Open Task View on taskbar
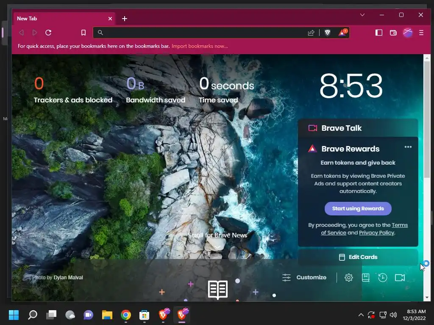This screenshot has height=325, width=434. coord(51,315)
